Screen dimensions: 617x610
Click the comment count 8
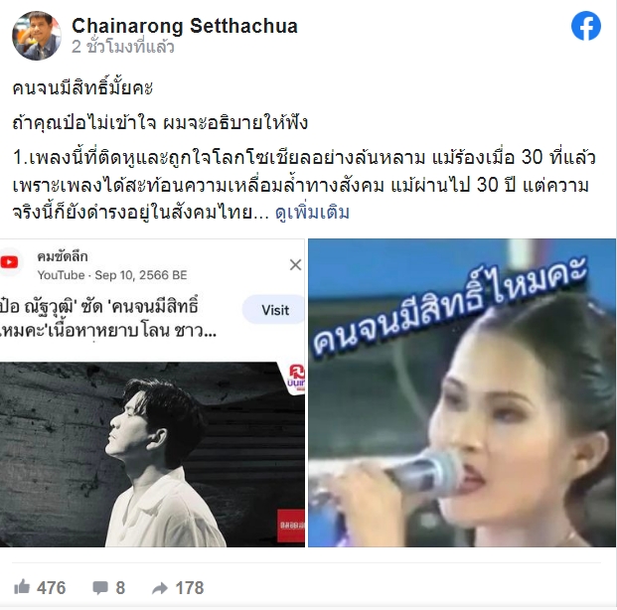point(120,588)
